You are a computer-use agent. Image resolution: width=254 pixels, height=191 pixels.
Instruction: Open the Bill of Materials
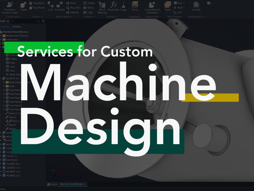click(102, 8)
